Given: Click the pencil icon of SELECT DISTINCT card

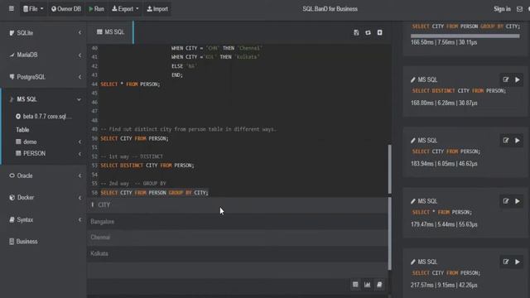Looking at the screenshot, I should (x=412, y=79).
